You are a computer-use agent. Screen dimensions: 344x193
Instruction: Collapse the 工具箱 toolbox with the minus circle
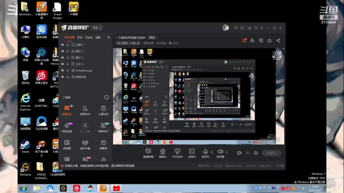click(106, 97)
